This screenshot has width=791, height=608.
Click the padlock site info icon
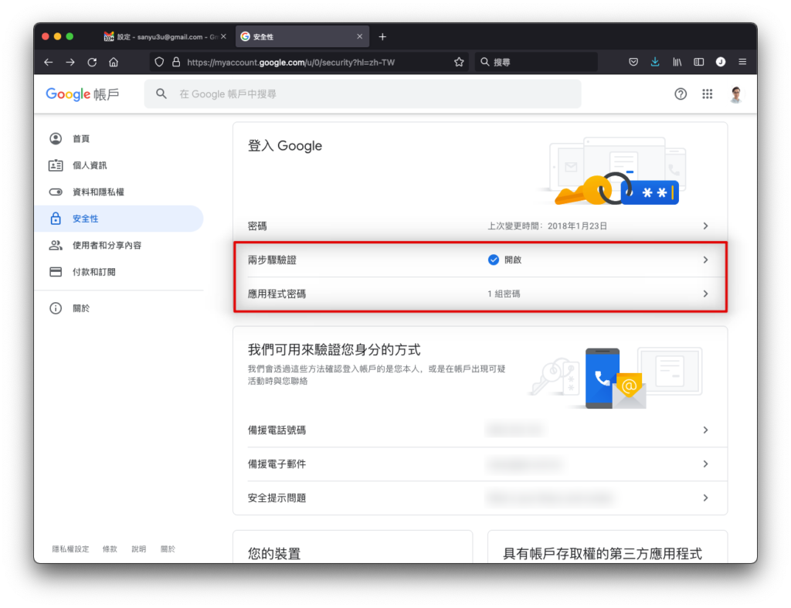point(176,62)
